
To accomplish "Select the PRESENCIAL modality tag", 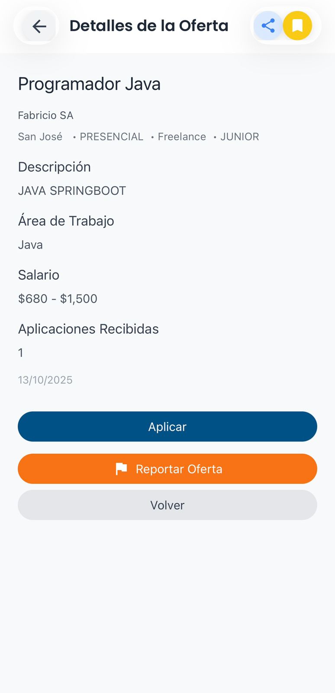I will [x=111, y=137].
